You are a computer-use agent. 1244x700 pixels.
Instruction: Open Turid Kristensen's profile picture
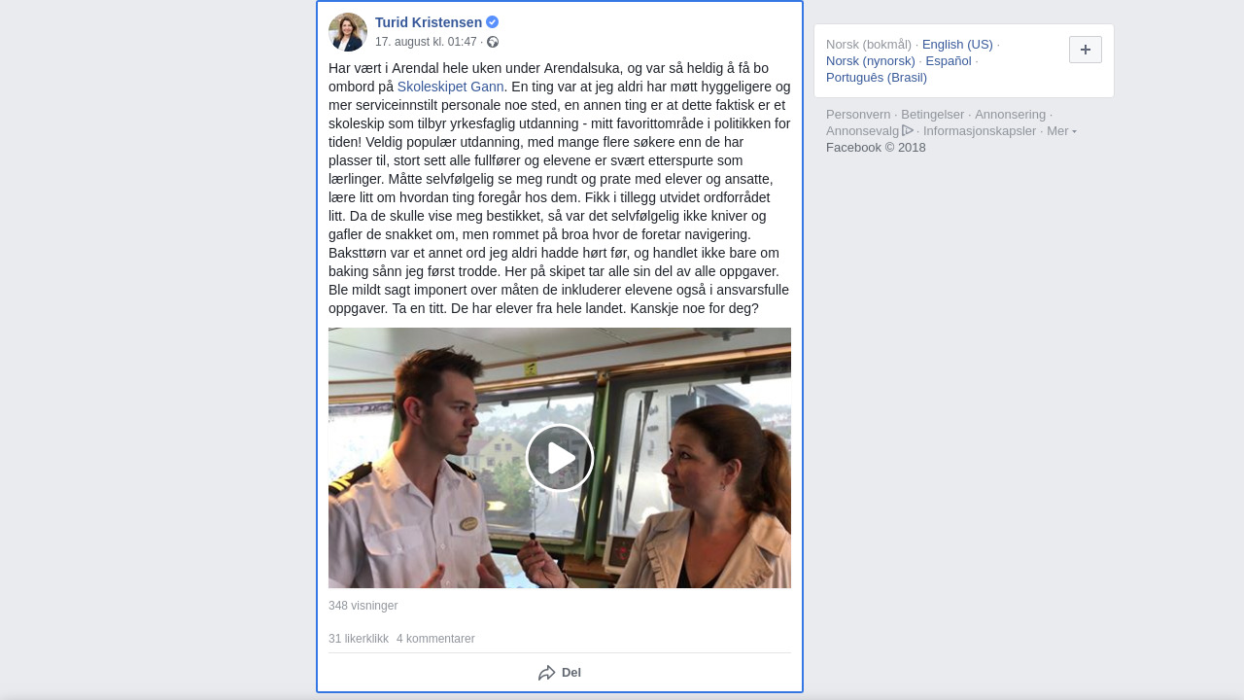coord(348,32)
